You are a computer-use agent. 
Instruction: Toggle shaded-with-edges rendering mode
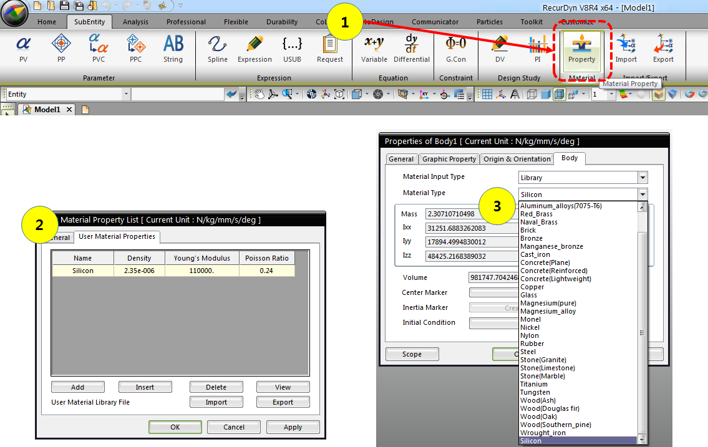click(x=559, y=94)
